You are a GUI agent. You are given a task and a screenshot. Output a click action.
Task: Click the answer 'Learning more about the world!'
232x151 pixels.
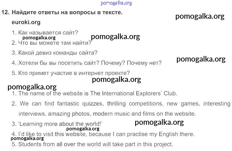point(61,124)
